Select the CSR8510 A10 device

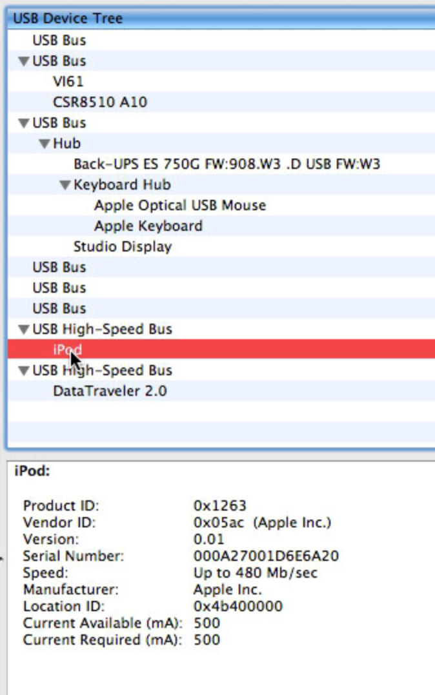(100, 103)
